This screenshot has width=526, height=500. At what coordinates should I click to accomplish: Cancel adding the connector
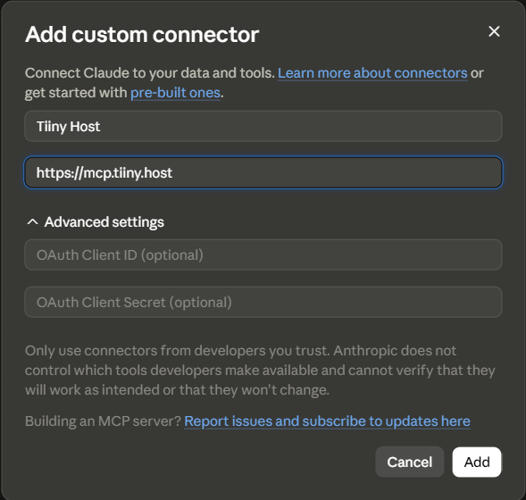pyautogui.click(x=410, y=462)
